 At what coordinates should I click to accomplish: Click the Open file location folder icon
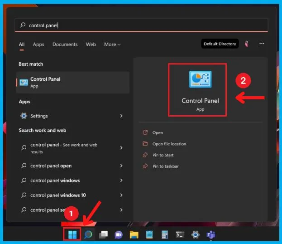click(x=145, y=144)
